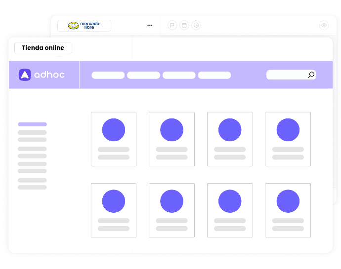This screenshot has height=269, width=341.
Task: Focus the store search input field
Action: coord(287,75)
